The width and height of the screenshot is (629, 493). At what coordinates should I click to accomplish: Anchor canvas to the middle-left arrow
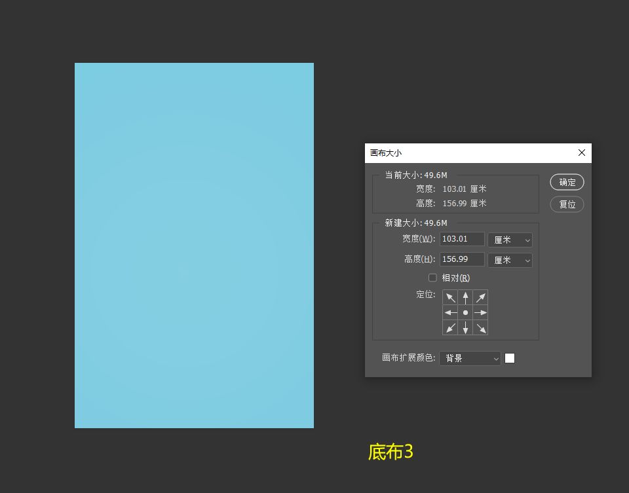pos(450,313)
